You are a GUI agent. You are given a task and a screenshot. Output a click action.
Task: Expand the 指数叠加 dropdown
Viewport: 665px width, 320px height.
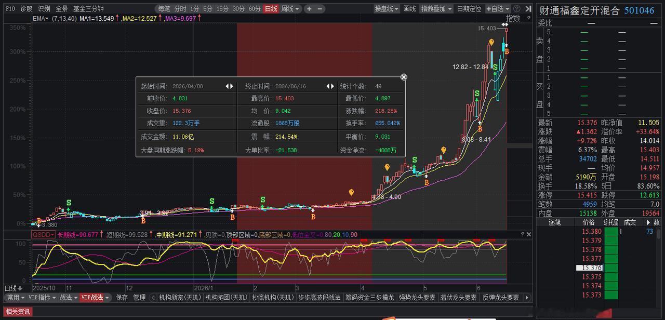pos(436,9)
